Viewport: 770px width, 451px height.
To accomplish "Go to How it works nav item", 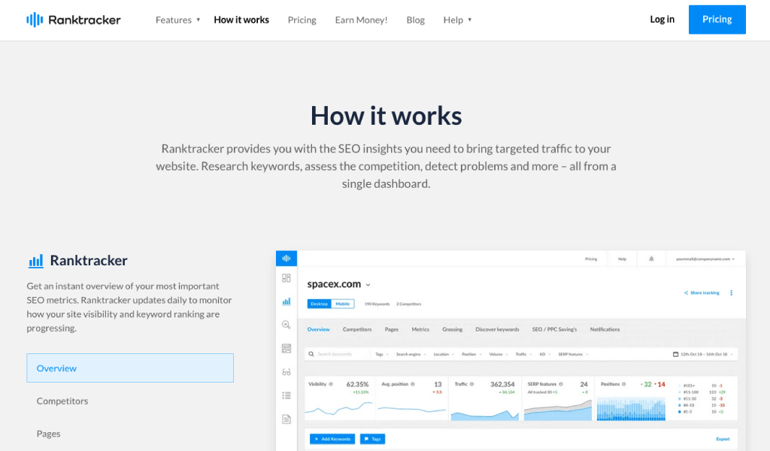I will tap(241, 20).
